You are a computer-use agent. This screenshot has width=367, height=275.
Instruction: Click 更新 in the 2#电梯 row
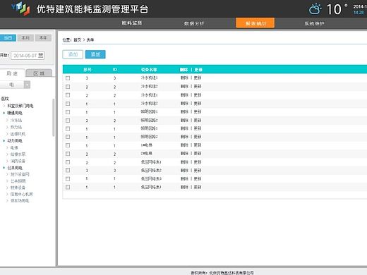click(198, 154)
